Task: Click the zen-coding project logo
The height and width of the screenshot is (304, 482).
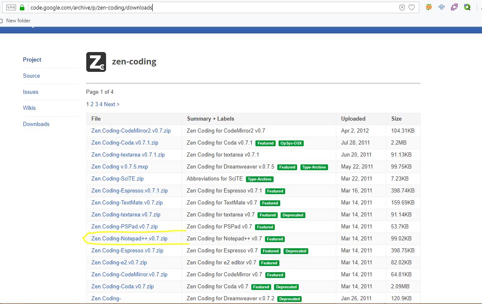Action: point(96,61)
